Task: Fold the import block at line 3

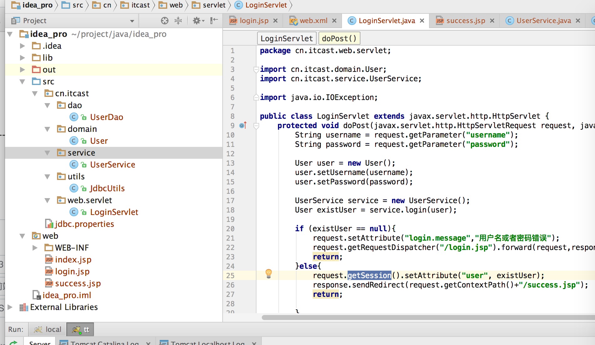Action: (x=256, y=69)
